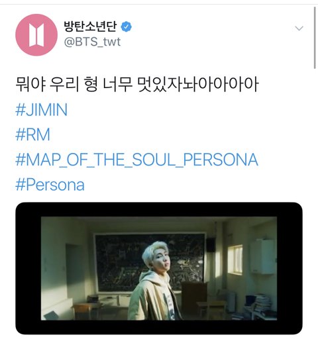
Task: Click the vertical scrollbar on the right
Action: [315, 38]
